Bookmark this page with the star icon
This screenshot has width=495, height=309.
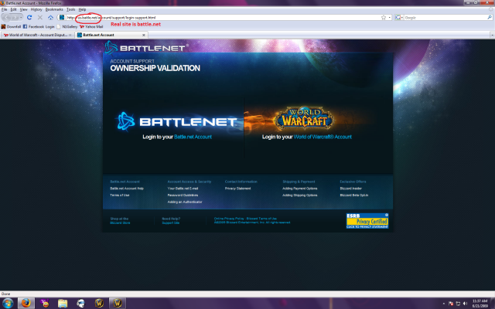point(384,18)
